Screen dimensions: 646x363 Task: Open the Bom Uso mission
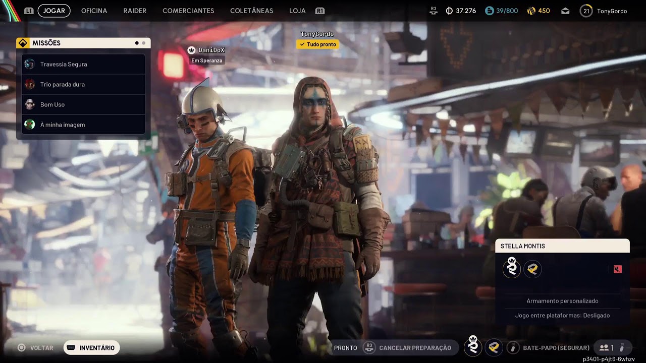(84, 104)
